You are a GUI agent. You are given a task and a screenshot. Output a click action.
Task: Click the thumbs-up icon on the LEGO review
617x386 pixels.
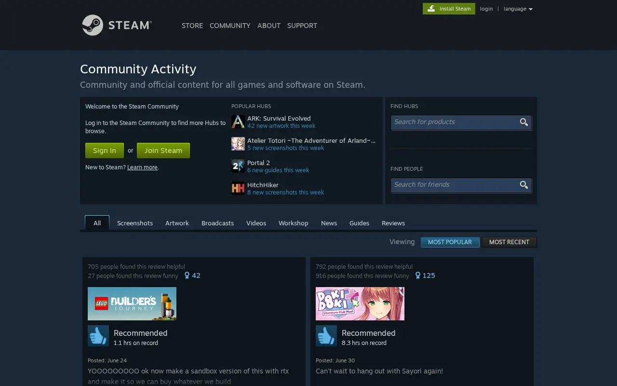point(98,336)
